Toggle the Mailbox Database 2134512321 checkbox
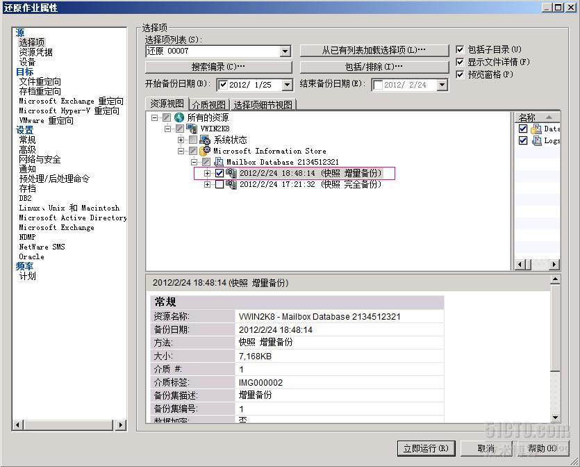 click(x=206, y=162)
